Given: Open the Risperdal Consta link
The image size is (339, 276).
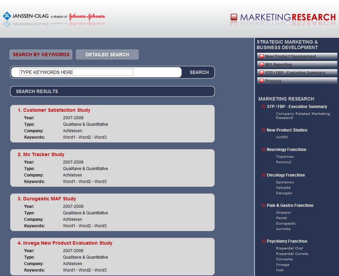Looking at the screenshot, I should coord(292,254).
